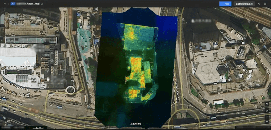
Task: Go back using the top-left arrow
Action: [x=5, y=4]
